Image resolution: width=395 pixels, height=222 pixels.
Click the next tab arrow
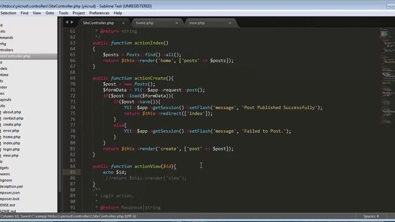pos(72,22)
